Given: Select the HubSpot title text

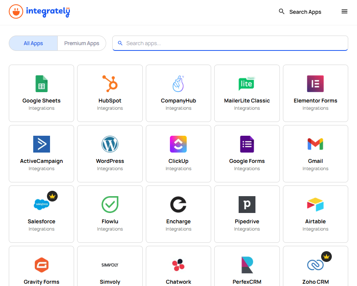Looking at the screenshot, I should click(110, 101).
